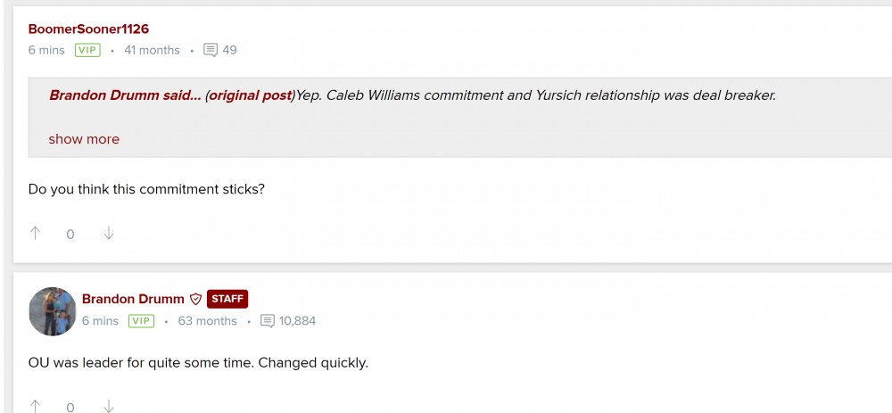Click the comment icon next to 10,884
Viewport: 892px width, 413px height.
(x=268, y=321)
